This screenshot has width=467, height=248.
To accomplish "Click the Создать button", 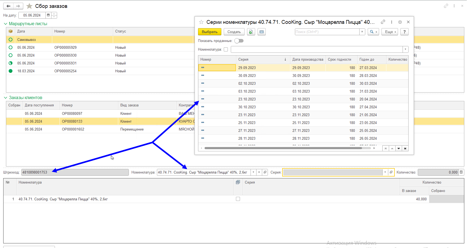I will point(234,32).
